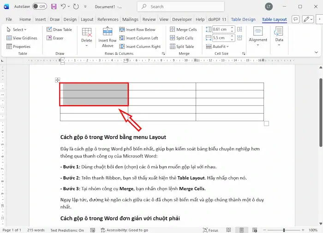Viewport: 323px width, 233px height.
Task: Switch to the Table Design tab
Action: (243, 19)
